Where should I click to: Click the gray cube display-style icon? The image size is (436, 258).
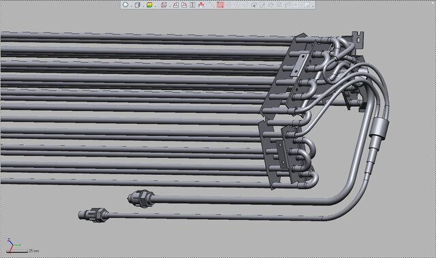[138, 5]
